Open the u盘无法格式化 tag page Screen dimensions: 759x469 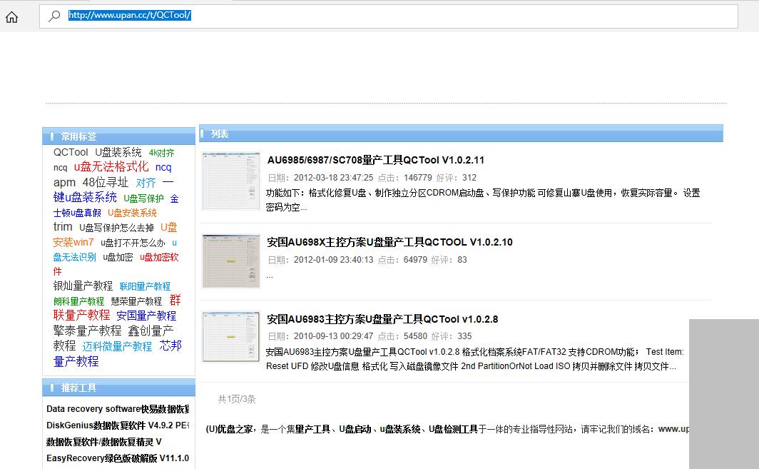pos(112,166)
